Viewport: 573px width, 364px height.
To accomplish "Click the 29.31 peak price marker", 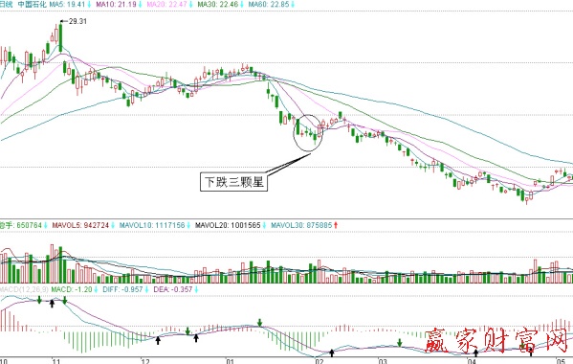I will tap(77, 21).
